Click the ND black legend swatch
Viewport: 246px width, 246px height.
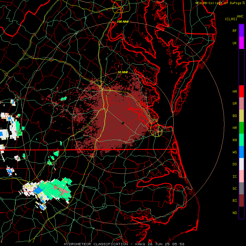(x=241, y=213)
